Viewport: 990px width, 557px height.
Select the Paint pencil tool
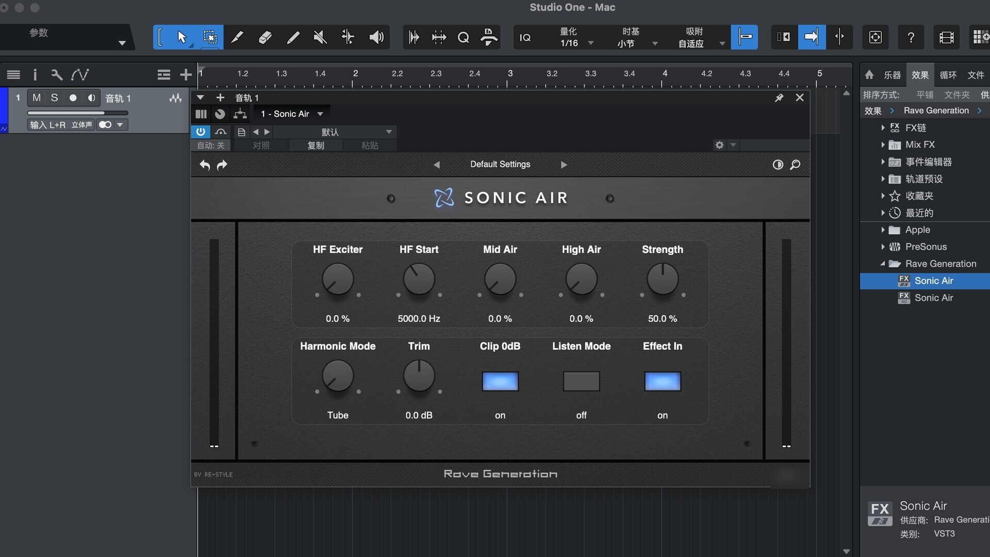(293, 37)
